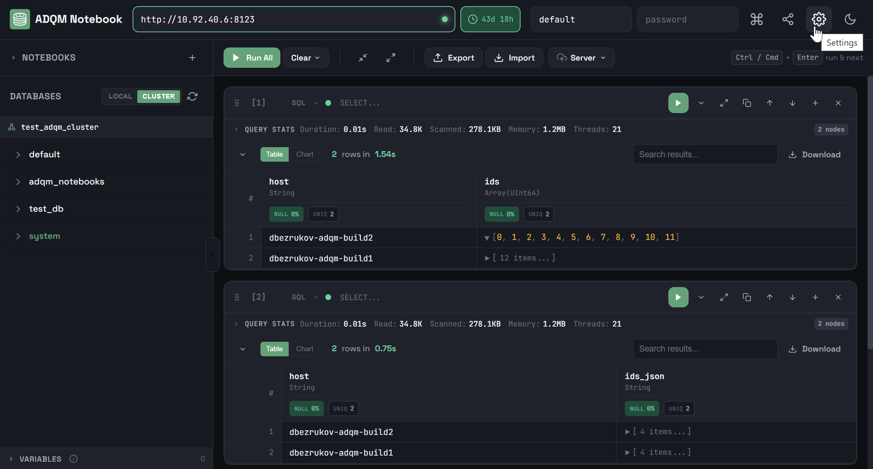Open the Settings gear
Viewport: 873px width, 469px height.
point(818,19)
